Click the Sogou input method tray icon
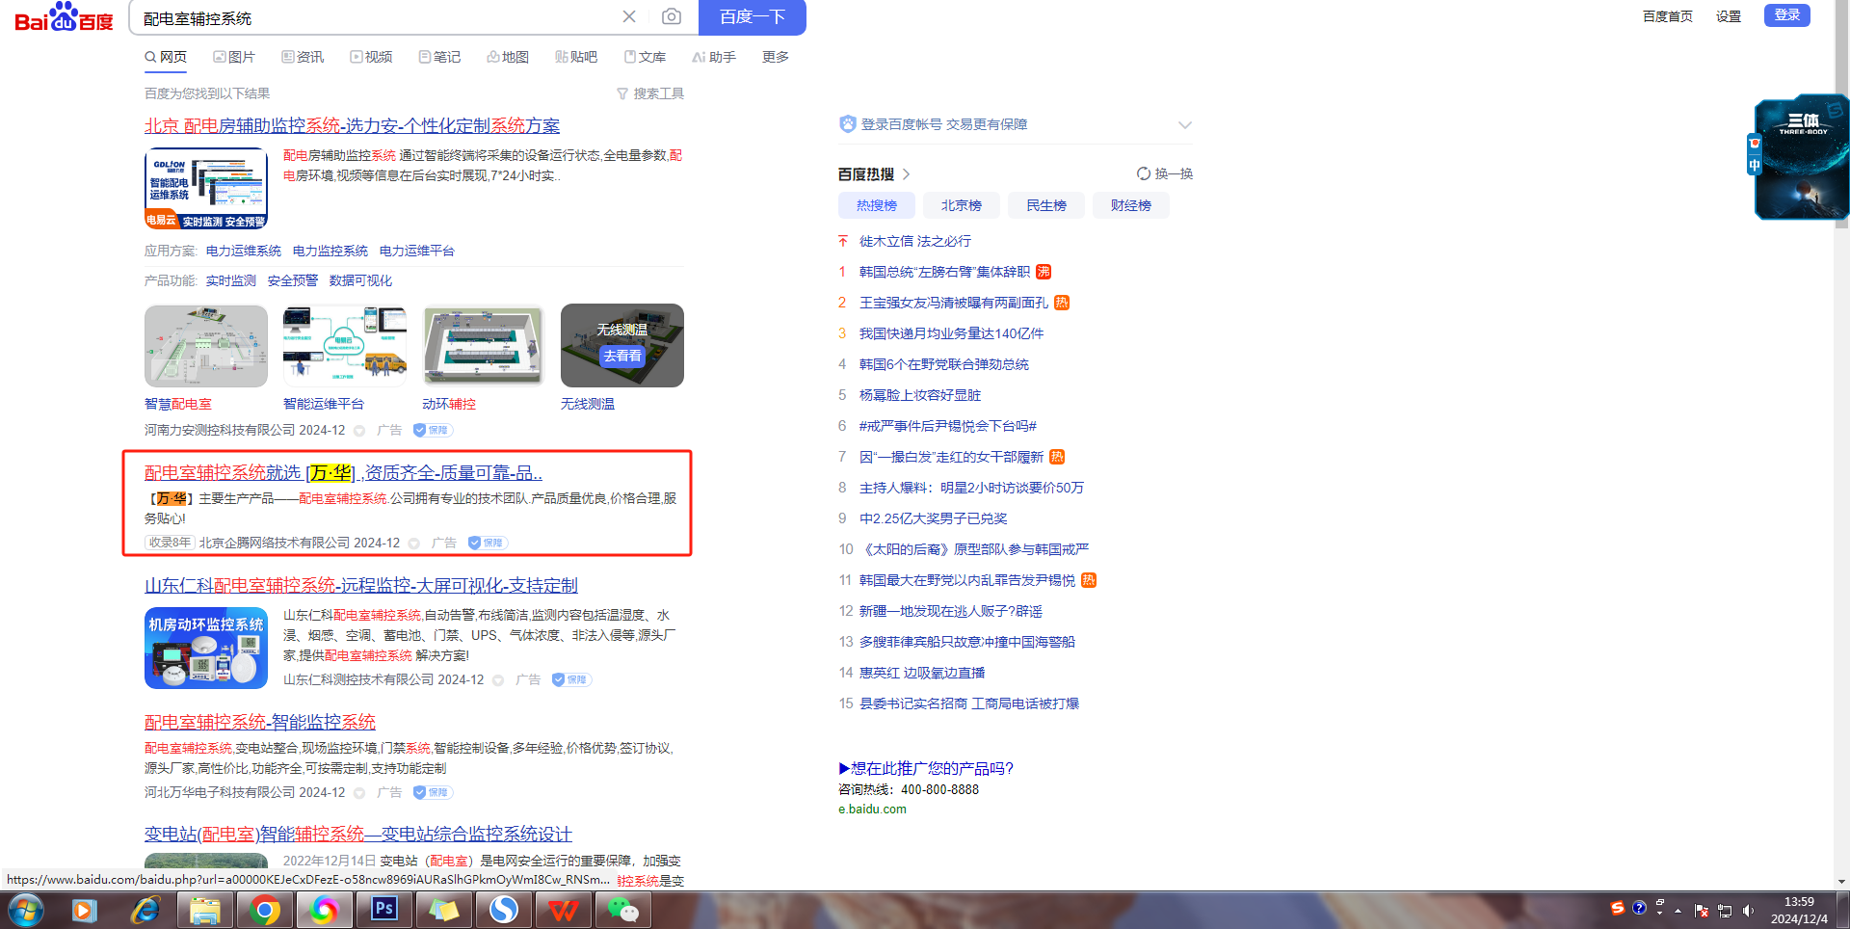This screenshot has width=1850, height=929. [1618, 908]
